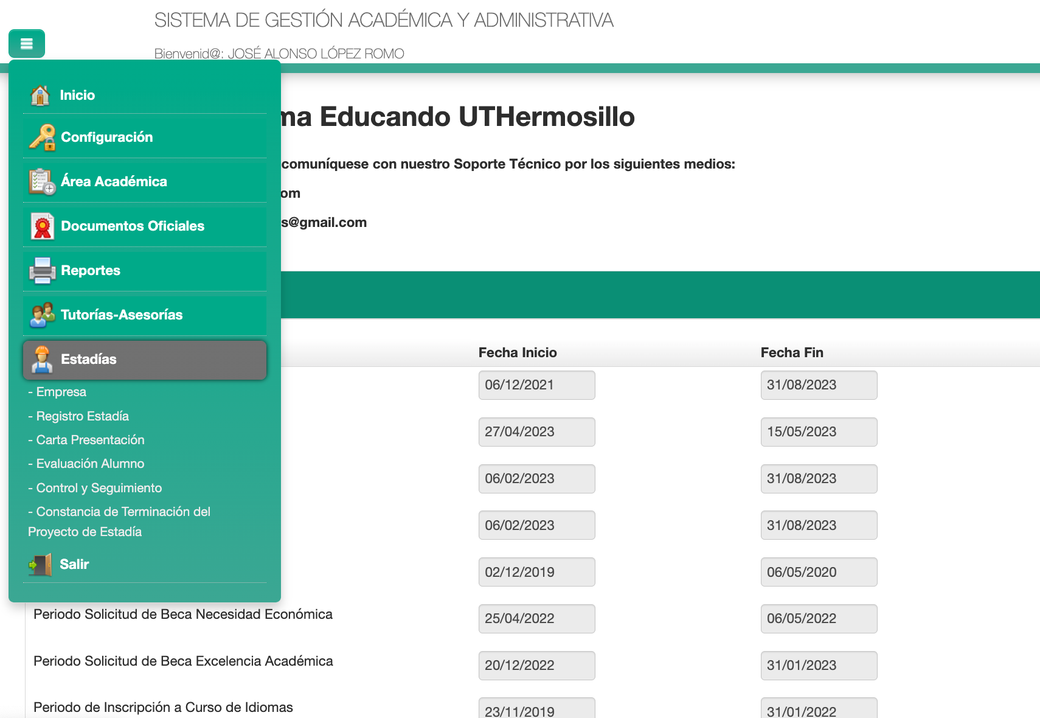This screenshot has height=718, width=1040.
Task: Go to Evaluación Alumno
Action: tap(90, 464)
